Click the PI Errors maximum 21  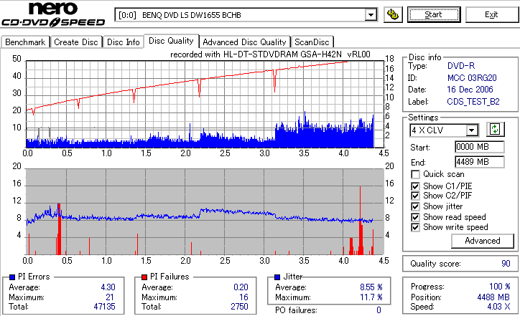point(110,297)
